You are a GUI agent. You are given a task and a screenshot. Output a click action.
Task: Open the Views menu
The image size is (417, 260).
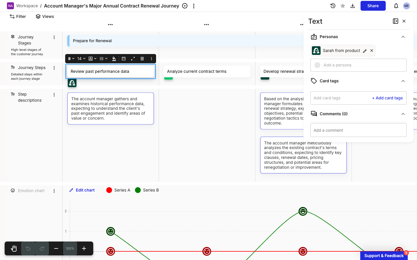(x=45, y=16)
